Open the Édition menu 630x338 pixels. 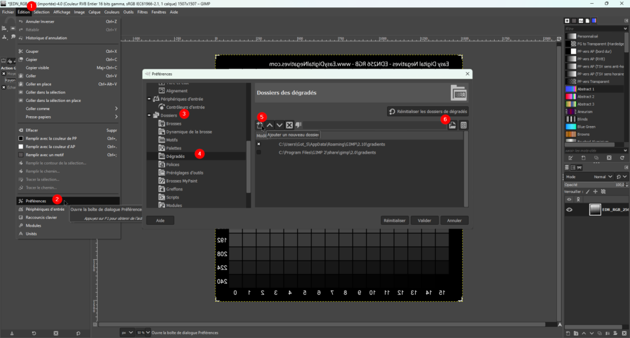[x=24, y=12]
